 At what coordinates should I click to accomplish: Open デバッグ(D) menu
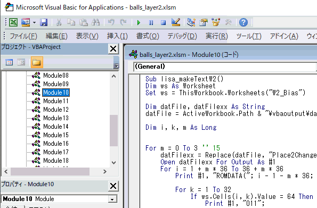(x=182, y=36)
